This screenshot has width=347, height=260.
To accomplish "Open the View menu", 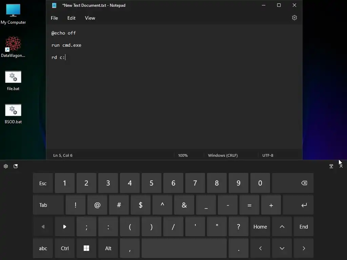I will pyautogui.click(x=90, y=18).
